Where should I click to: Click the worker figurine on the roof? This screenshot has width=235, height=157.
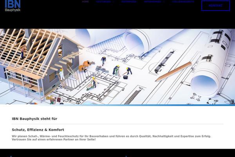click(23, 51)
